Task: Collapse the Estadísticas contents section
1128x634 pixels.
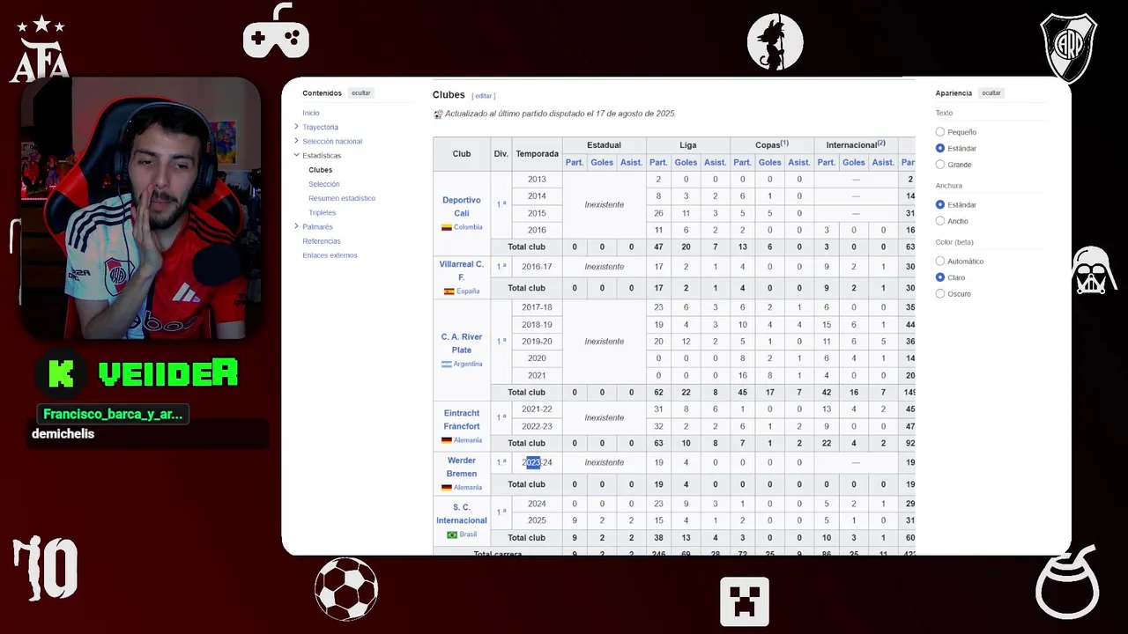Action: click(x=296, y=155)
